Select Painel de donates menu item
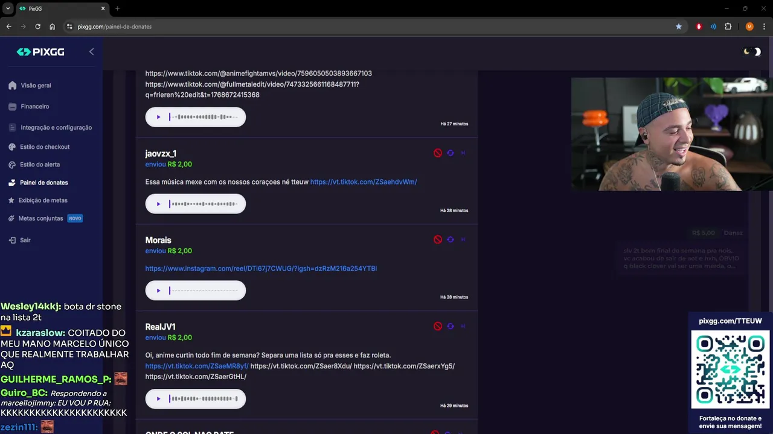 [x=43, y=183]
